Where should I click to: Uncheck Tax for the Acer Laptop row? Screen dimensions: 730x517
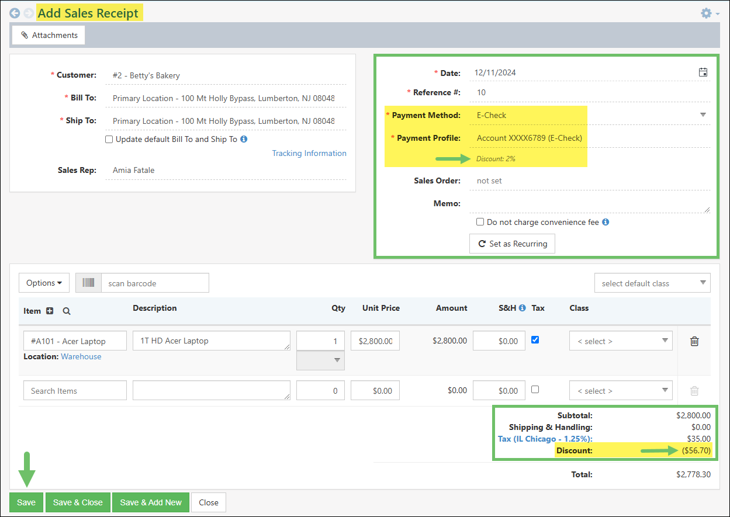pyautogui.click(x=535, y=339)
